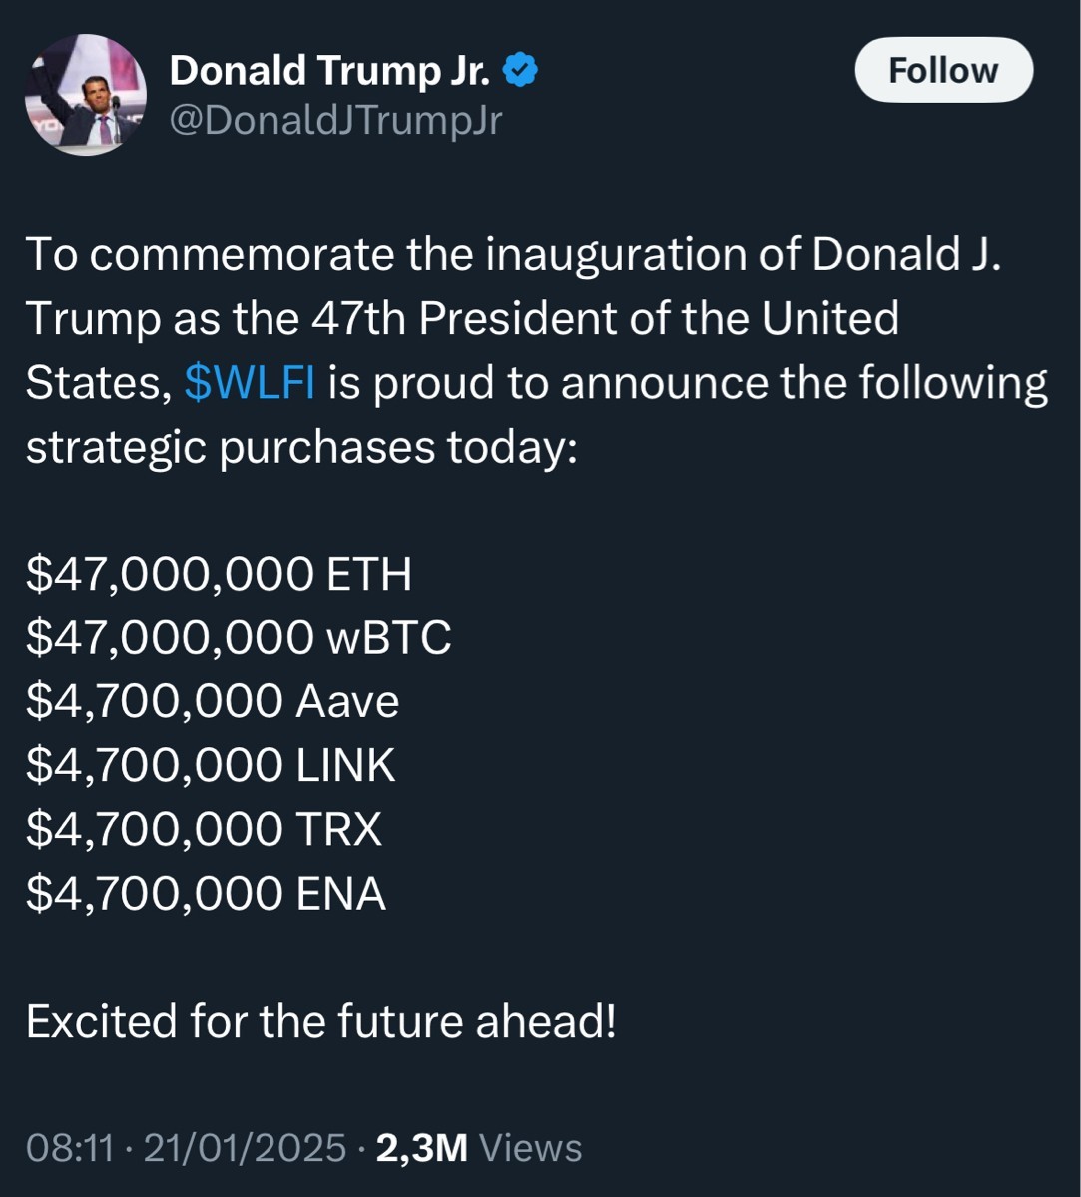Click the Views label beside 2,3M
The width and height of the screenshot is (1081, 1197).
click(531, 1148)
